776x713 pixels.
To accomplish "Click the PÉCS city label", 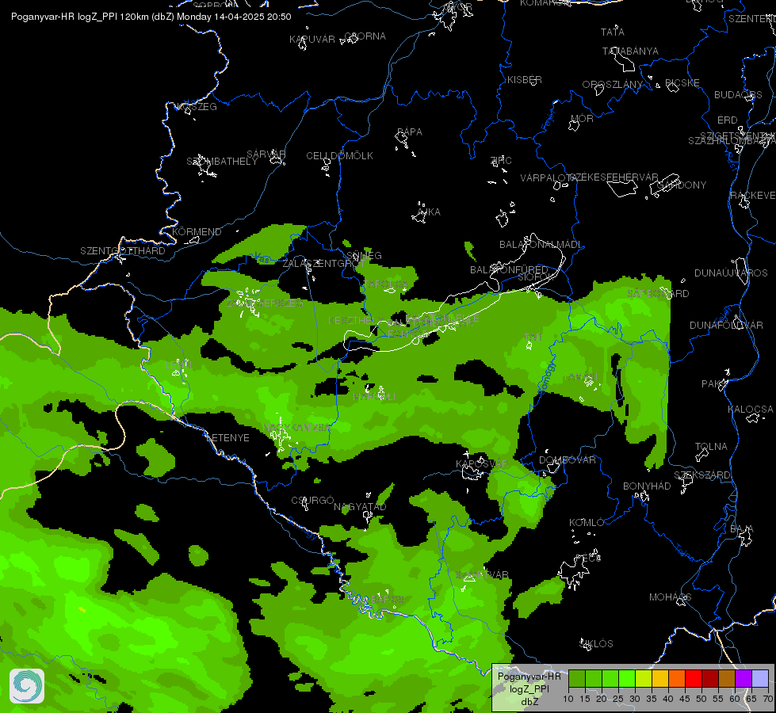I will (x=588, y=559).
